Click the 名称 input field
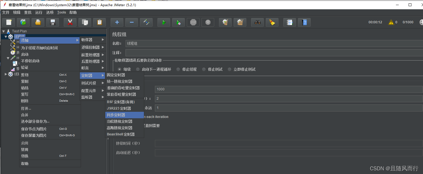The height and width of the screenshot is (174, 423). pyautogui.click(x=274, y=43)
